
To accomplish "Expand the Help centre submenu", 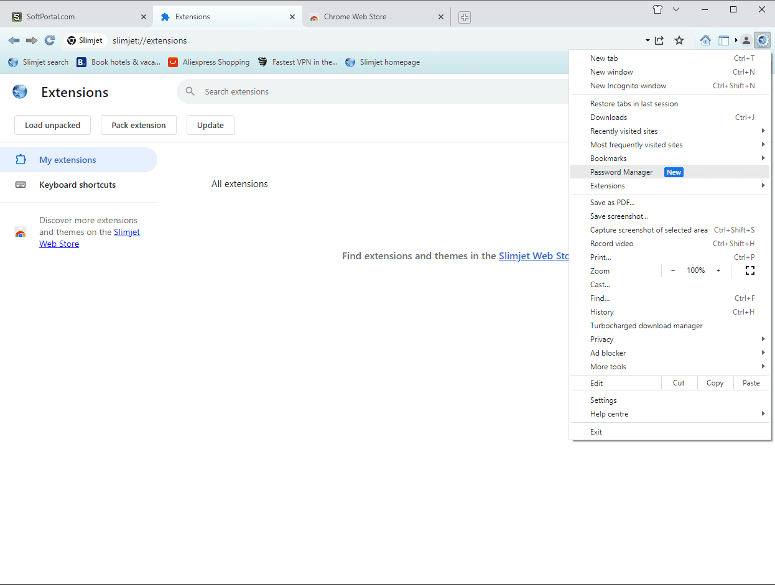I will coord(670,414).
